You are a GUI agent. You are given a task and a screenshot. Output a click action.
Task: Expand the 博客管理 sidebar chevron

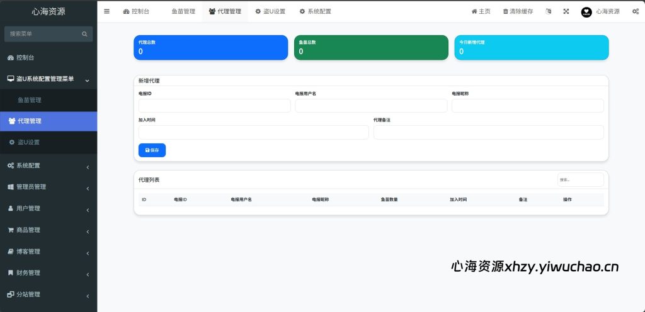(x=88, y=253)
